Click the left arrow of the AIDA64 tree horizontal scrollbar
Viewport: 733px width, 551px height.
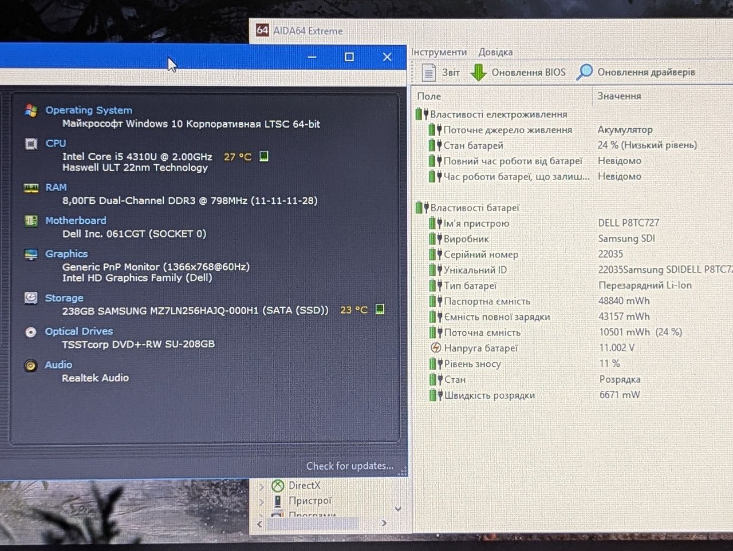coord(260,524)
